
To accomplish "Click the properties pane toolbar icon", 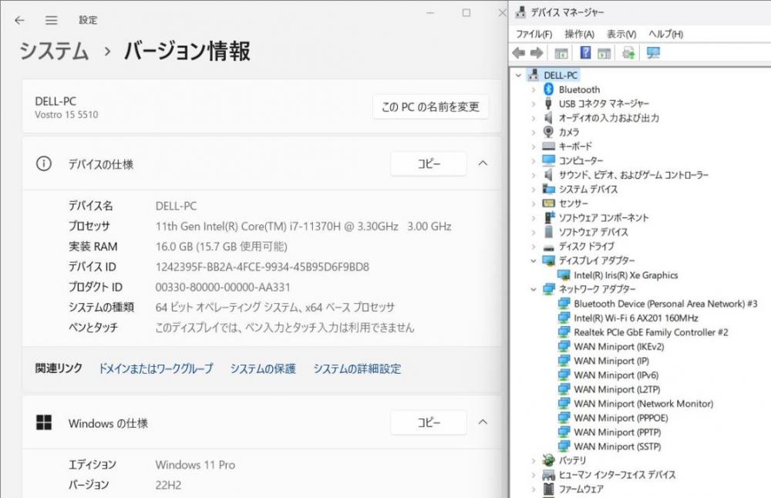I will (604, 52).
